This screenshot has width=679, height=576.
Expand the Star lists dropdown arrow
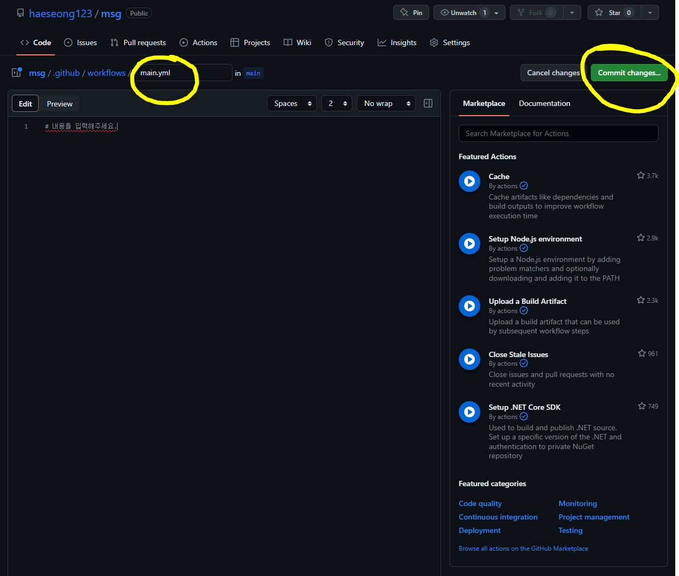tap(650, 13)
